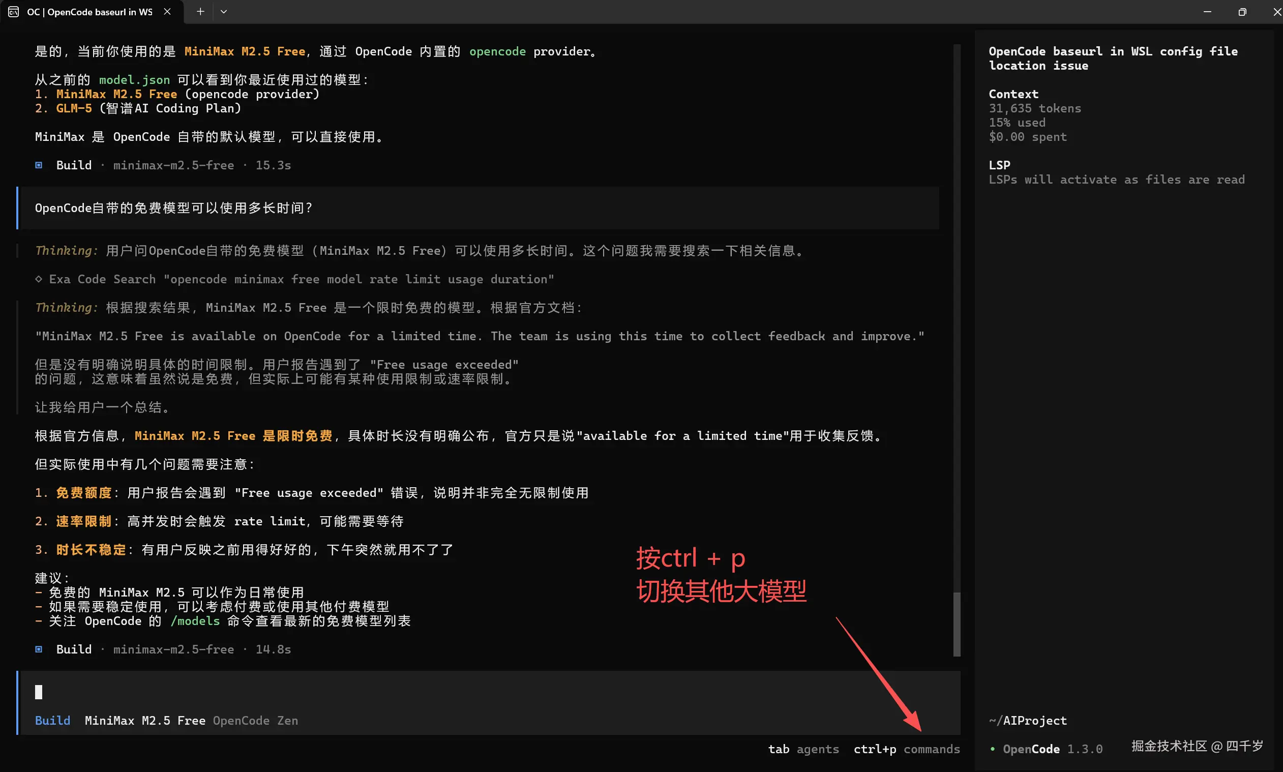Viewport: 1283px width, 772px height.
Task: Click the Build step icon beside minimax-m2.5-free 14.8s
Action: click(x=39, y=649)
